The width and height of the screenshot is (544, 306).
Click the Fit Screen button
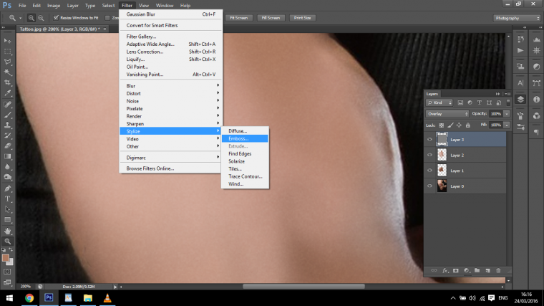point(238,18)
